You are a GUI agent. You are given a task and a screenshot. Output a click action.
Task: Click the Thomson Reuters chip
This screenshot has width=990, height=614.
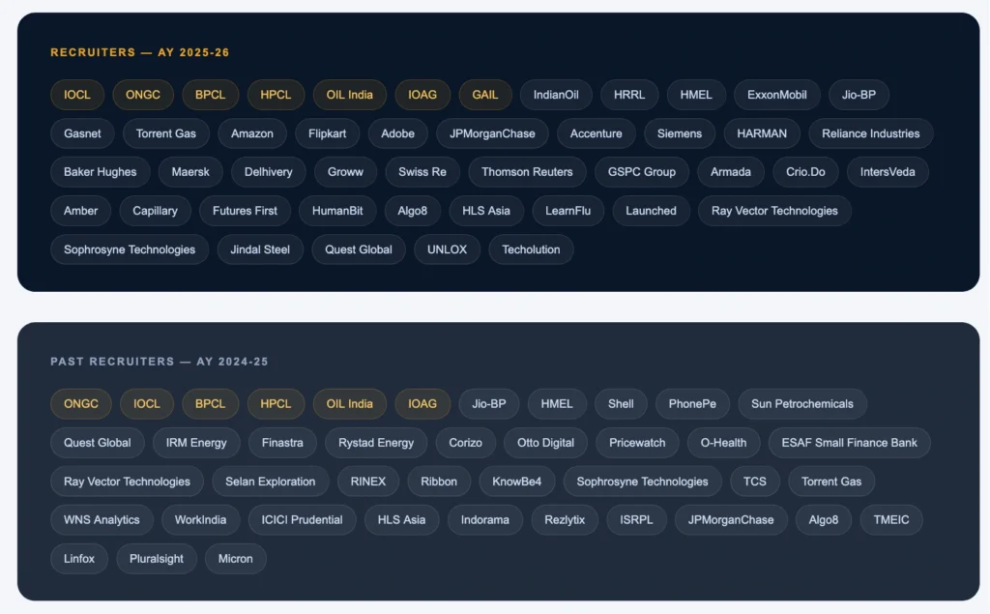click(x=527, y=172)
